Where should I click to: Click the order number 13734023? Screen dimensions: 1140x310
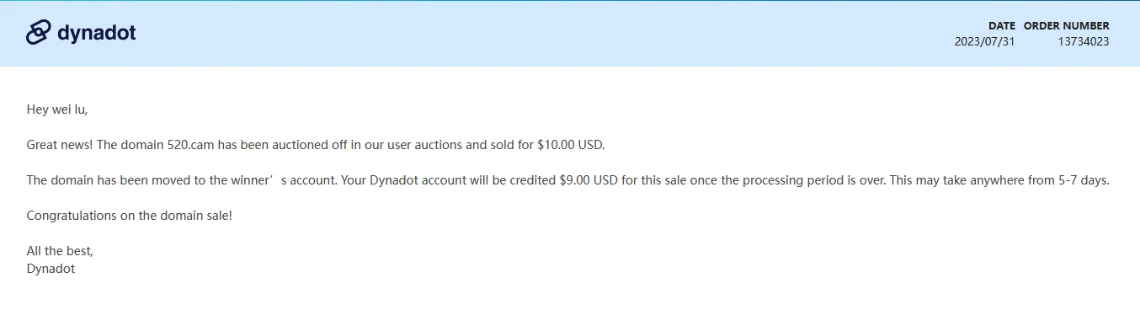coord(1084,41)
